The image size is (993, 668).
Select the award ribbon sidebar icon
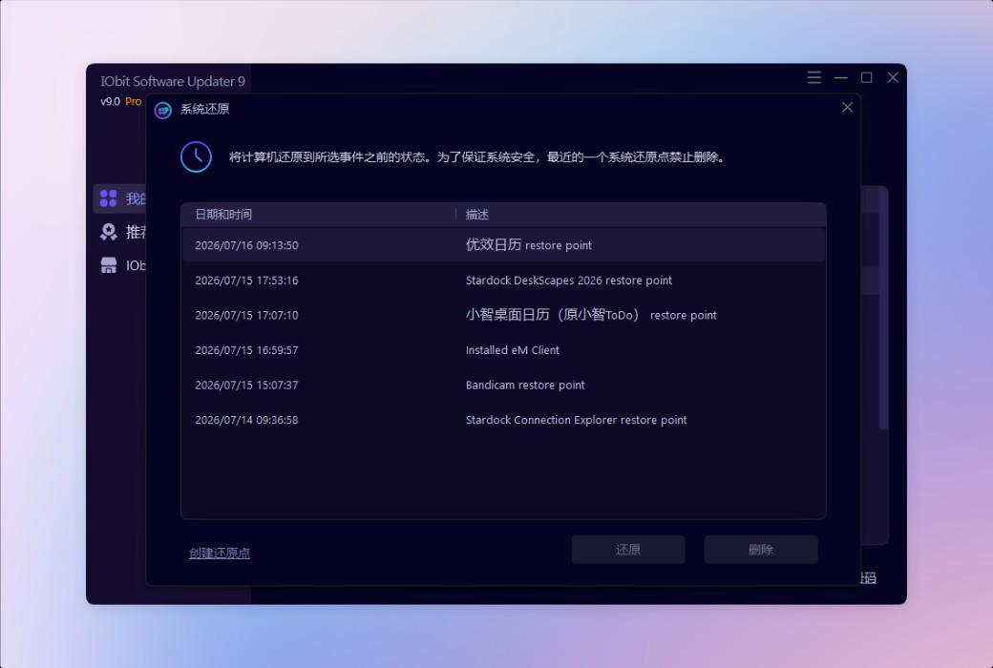(108, 232)
